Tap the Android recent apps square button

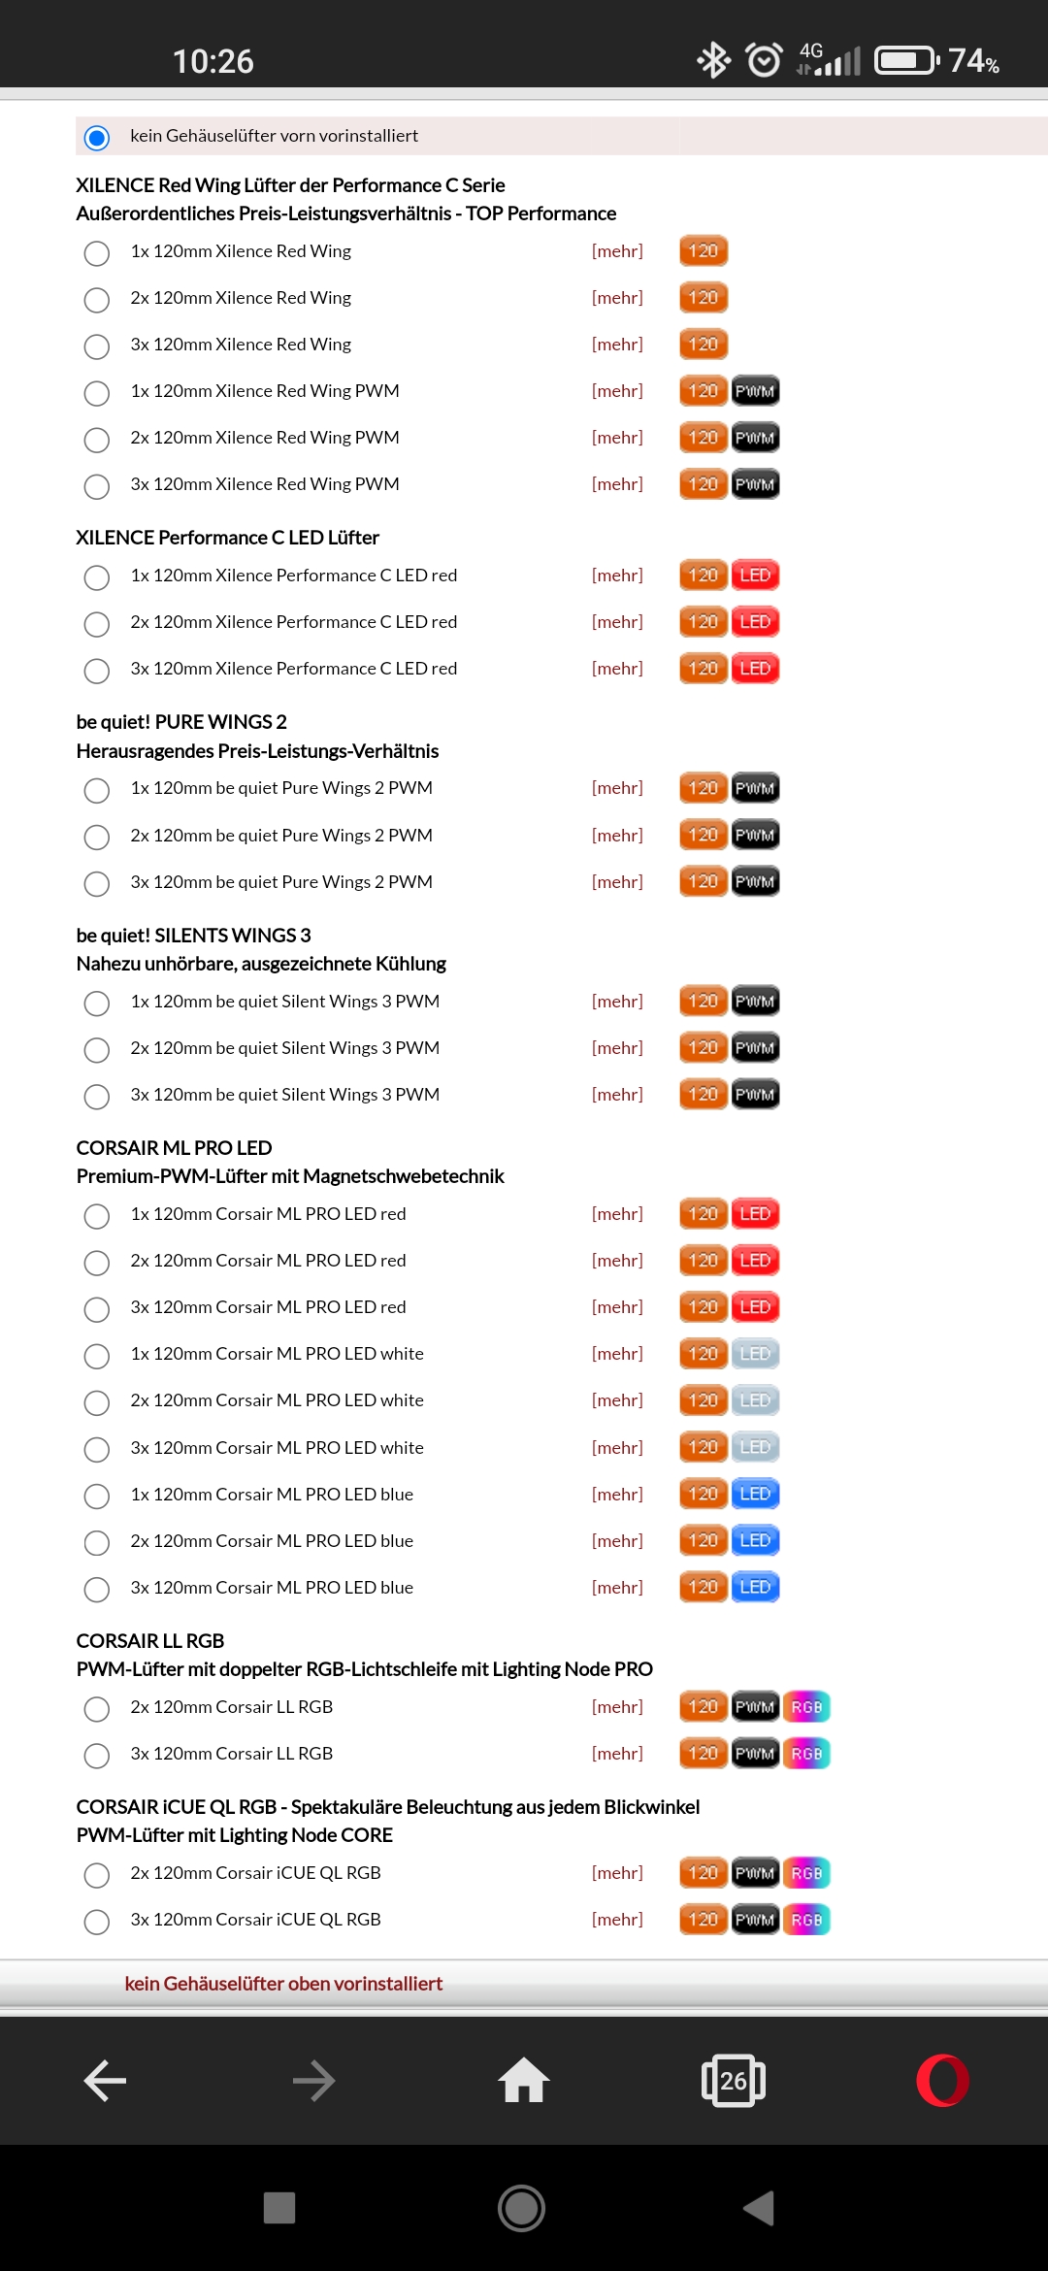[x=279, y=2208]
